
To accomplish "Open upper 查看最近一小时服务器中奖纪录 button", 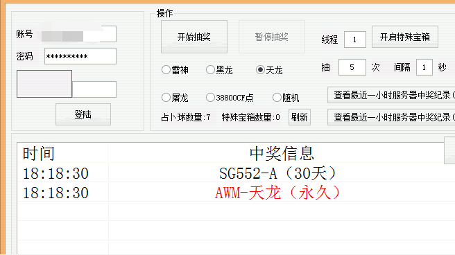I will coord(391,95).
